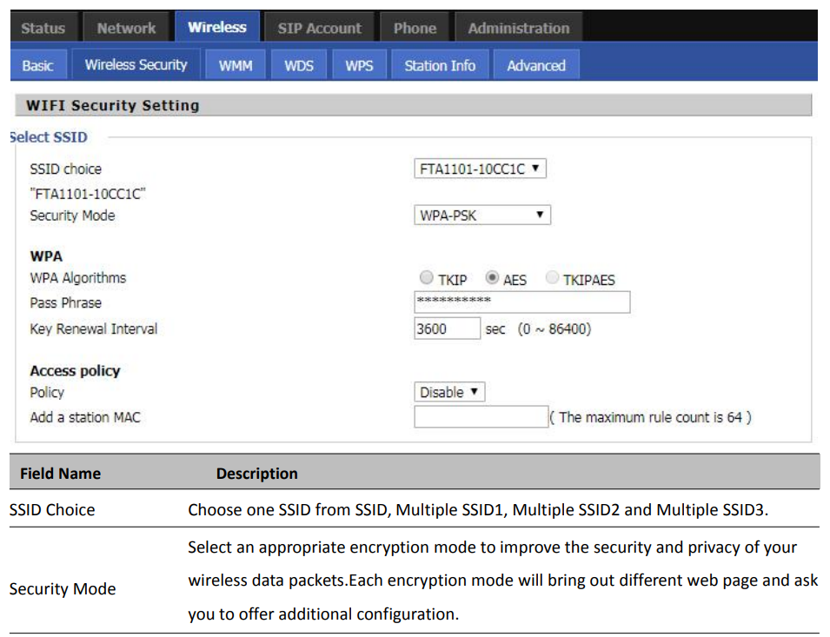
Task: Switch to the Basic wireless subtab
Action: [x=38, y=65]
